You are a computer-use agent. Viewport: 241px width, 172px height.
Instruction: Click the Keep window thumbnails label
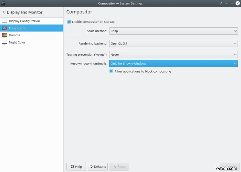89,64
